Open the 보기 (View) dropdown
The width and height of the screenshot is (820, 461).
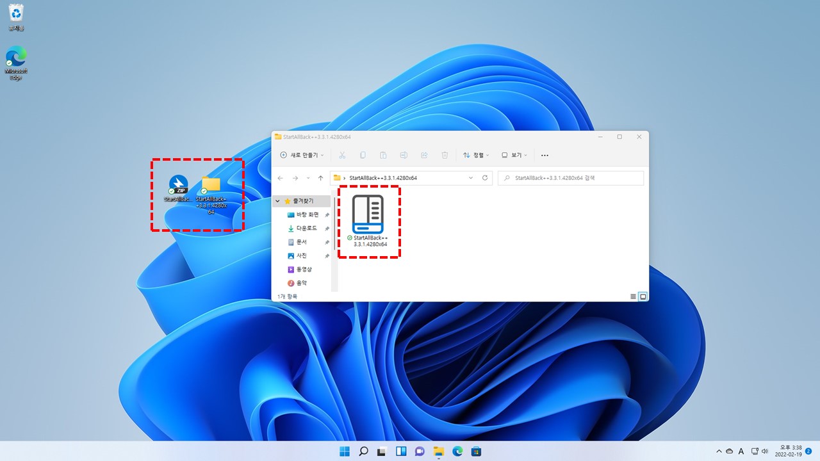(514, 155)
